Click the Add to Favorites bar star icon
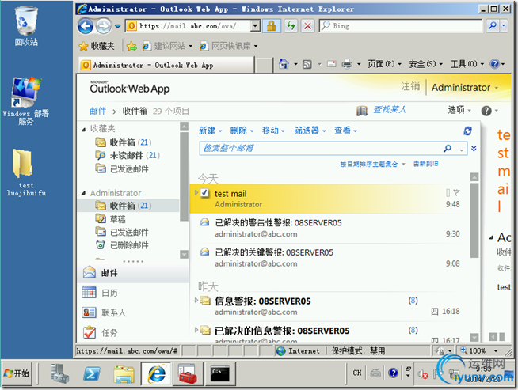 tap(131, 46)
